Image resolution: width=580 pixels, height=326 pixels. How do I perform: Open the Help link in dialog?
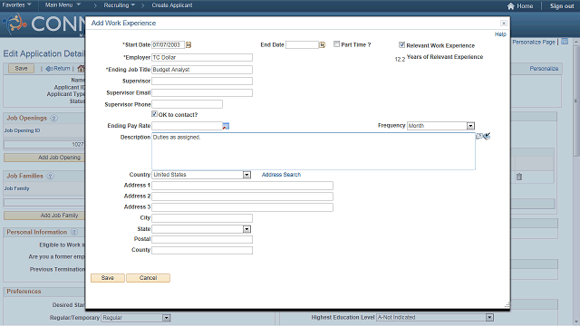500,34
